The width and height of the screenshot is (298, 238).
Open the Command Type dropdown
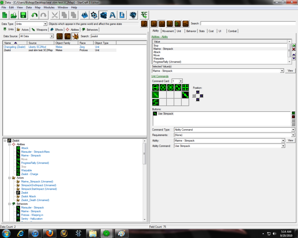293,130
